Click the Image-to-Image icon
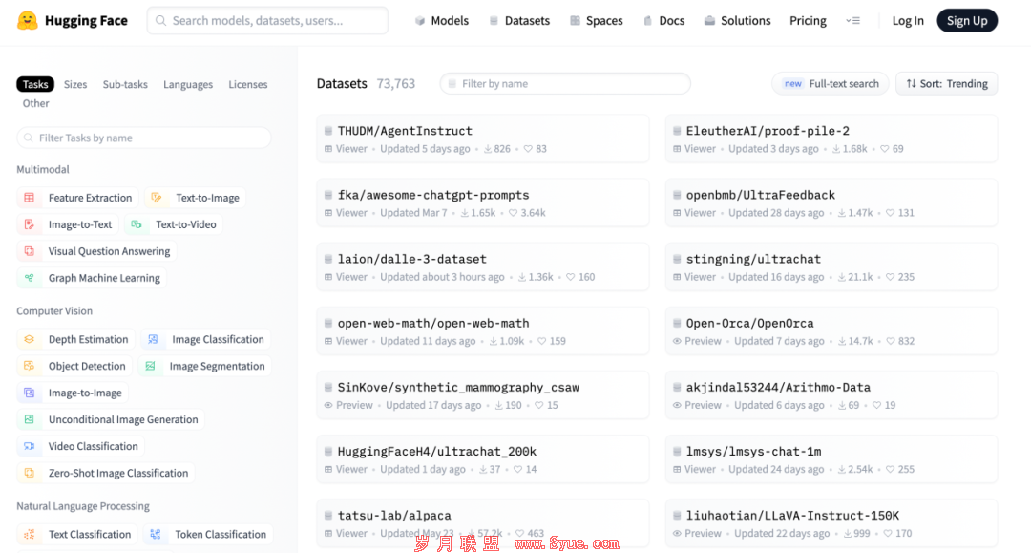 pyautogui.click(x=29, y=393)
